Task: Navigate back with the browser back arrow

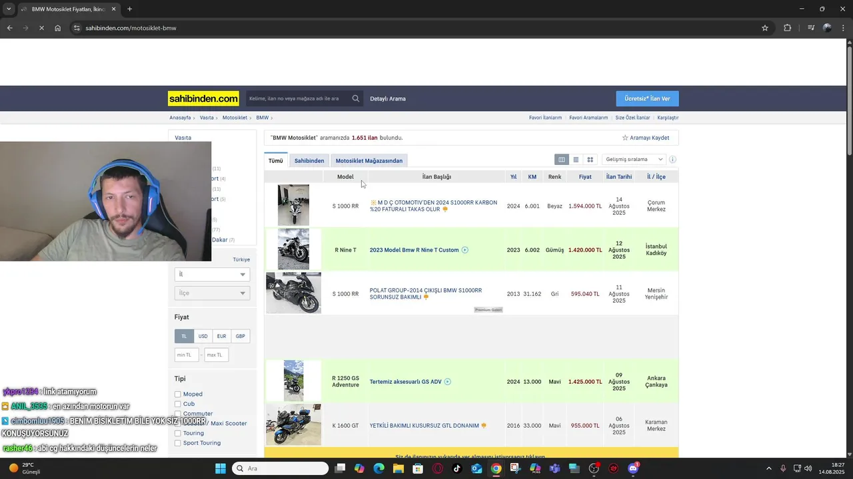Action: pyautogui.click(x=9, y=28)
